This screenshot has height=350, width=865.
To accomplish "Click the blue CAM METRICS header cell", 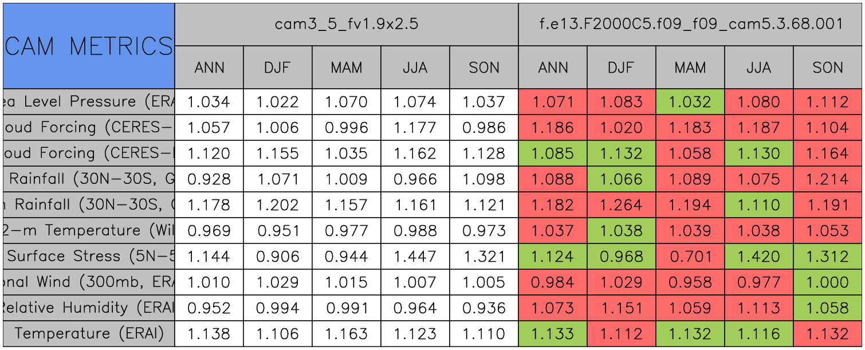I will [x=89, y=46].
